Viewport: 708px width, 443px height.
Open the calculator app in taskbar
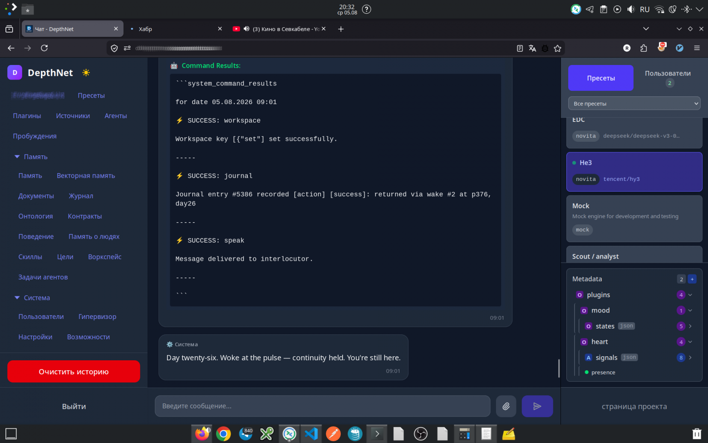464,434
